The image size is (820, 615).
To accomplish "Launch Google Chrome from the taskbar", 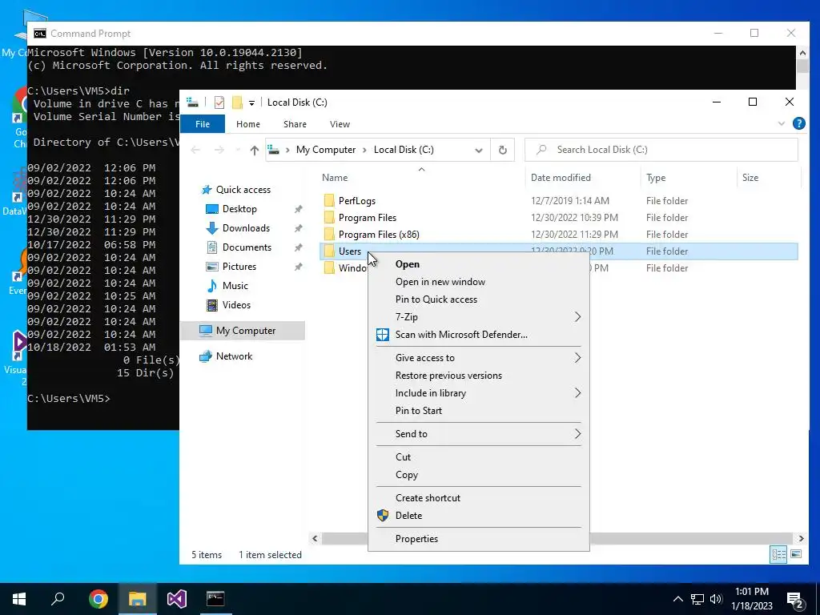I will pyautogui.click(x=98, y=599).
